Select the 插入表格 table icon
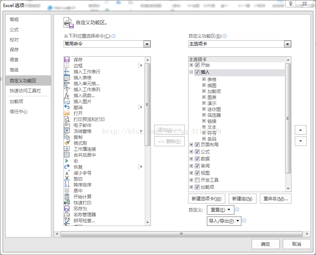316x255 pixels. pos(67,77)
